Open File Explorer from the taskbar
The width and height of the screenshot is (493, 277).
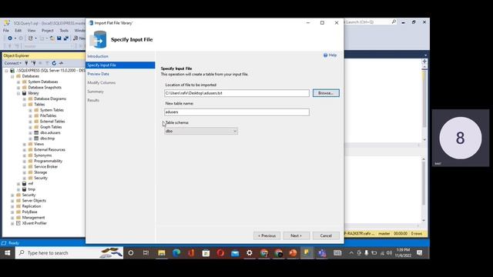pos(162,253)
